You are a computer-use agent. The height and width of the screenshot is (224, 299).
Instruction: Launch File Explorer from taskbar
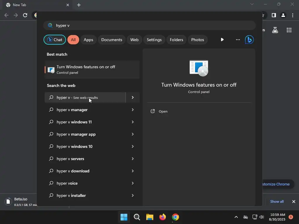click(x=150, y=217)
